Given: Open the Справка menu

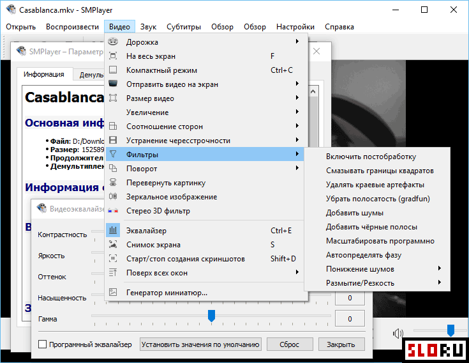Looking at the screenshot, I should pos(339,27).
